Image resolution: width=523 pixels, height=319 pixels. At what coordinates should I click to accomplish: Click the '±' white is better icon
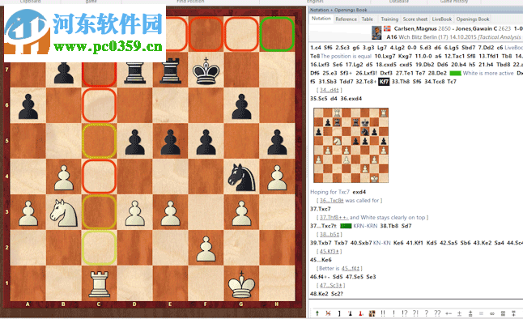[459, 313]
